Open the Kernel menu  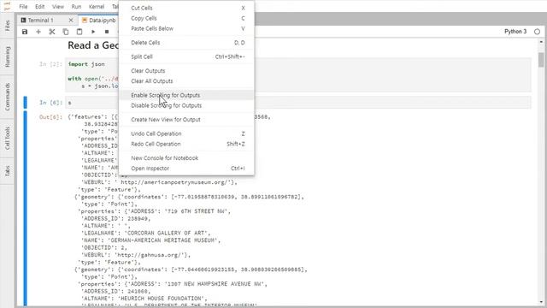click(x=97, y=7)
